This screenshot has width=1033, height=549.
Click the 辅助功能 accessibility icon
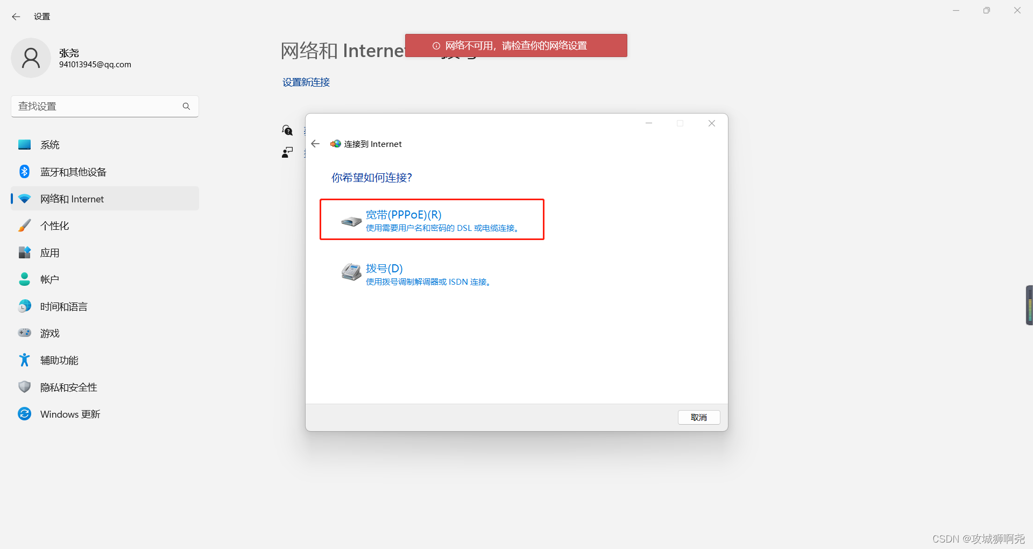(24, 360)
